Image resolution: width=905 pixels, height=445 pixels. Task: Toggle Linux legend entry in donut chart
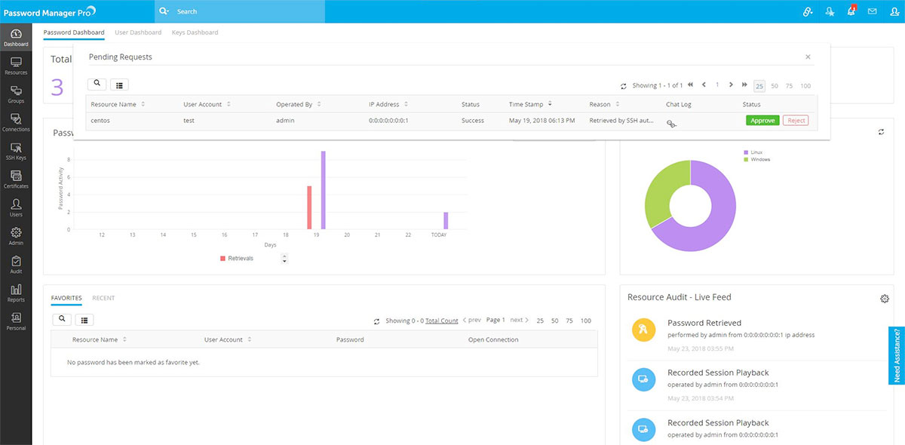(755, 152)
